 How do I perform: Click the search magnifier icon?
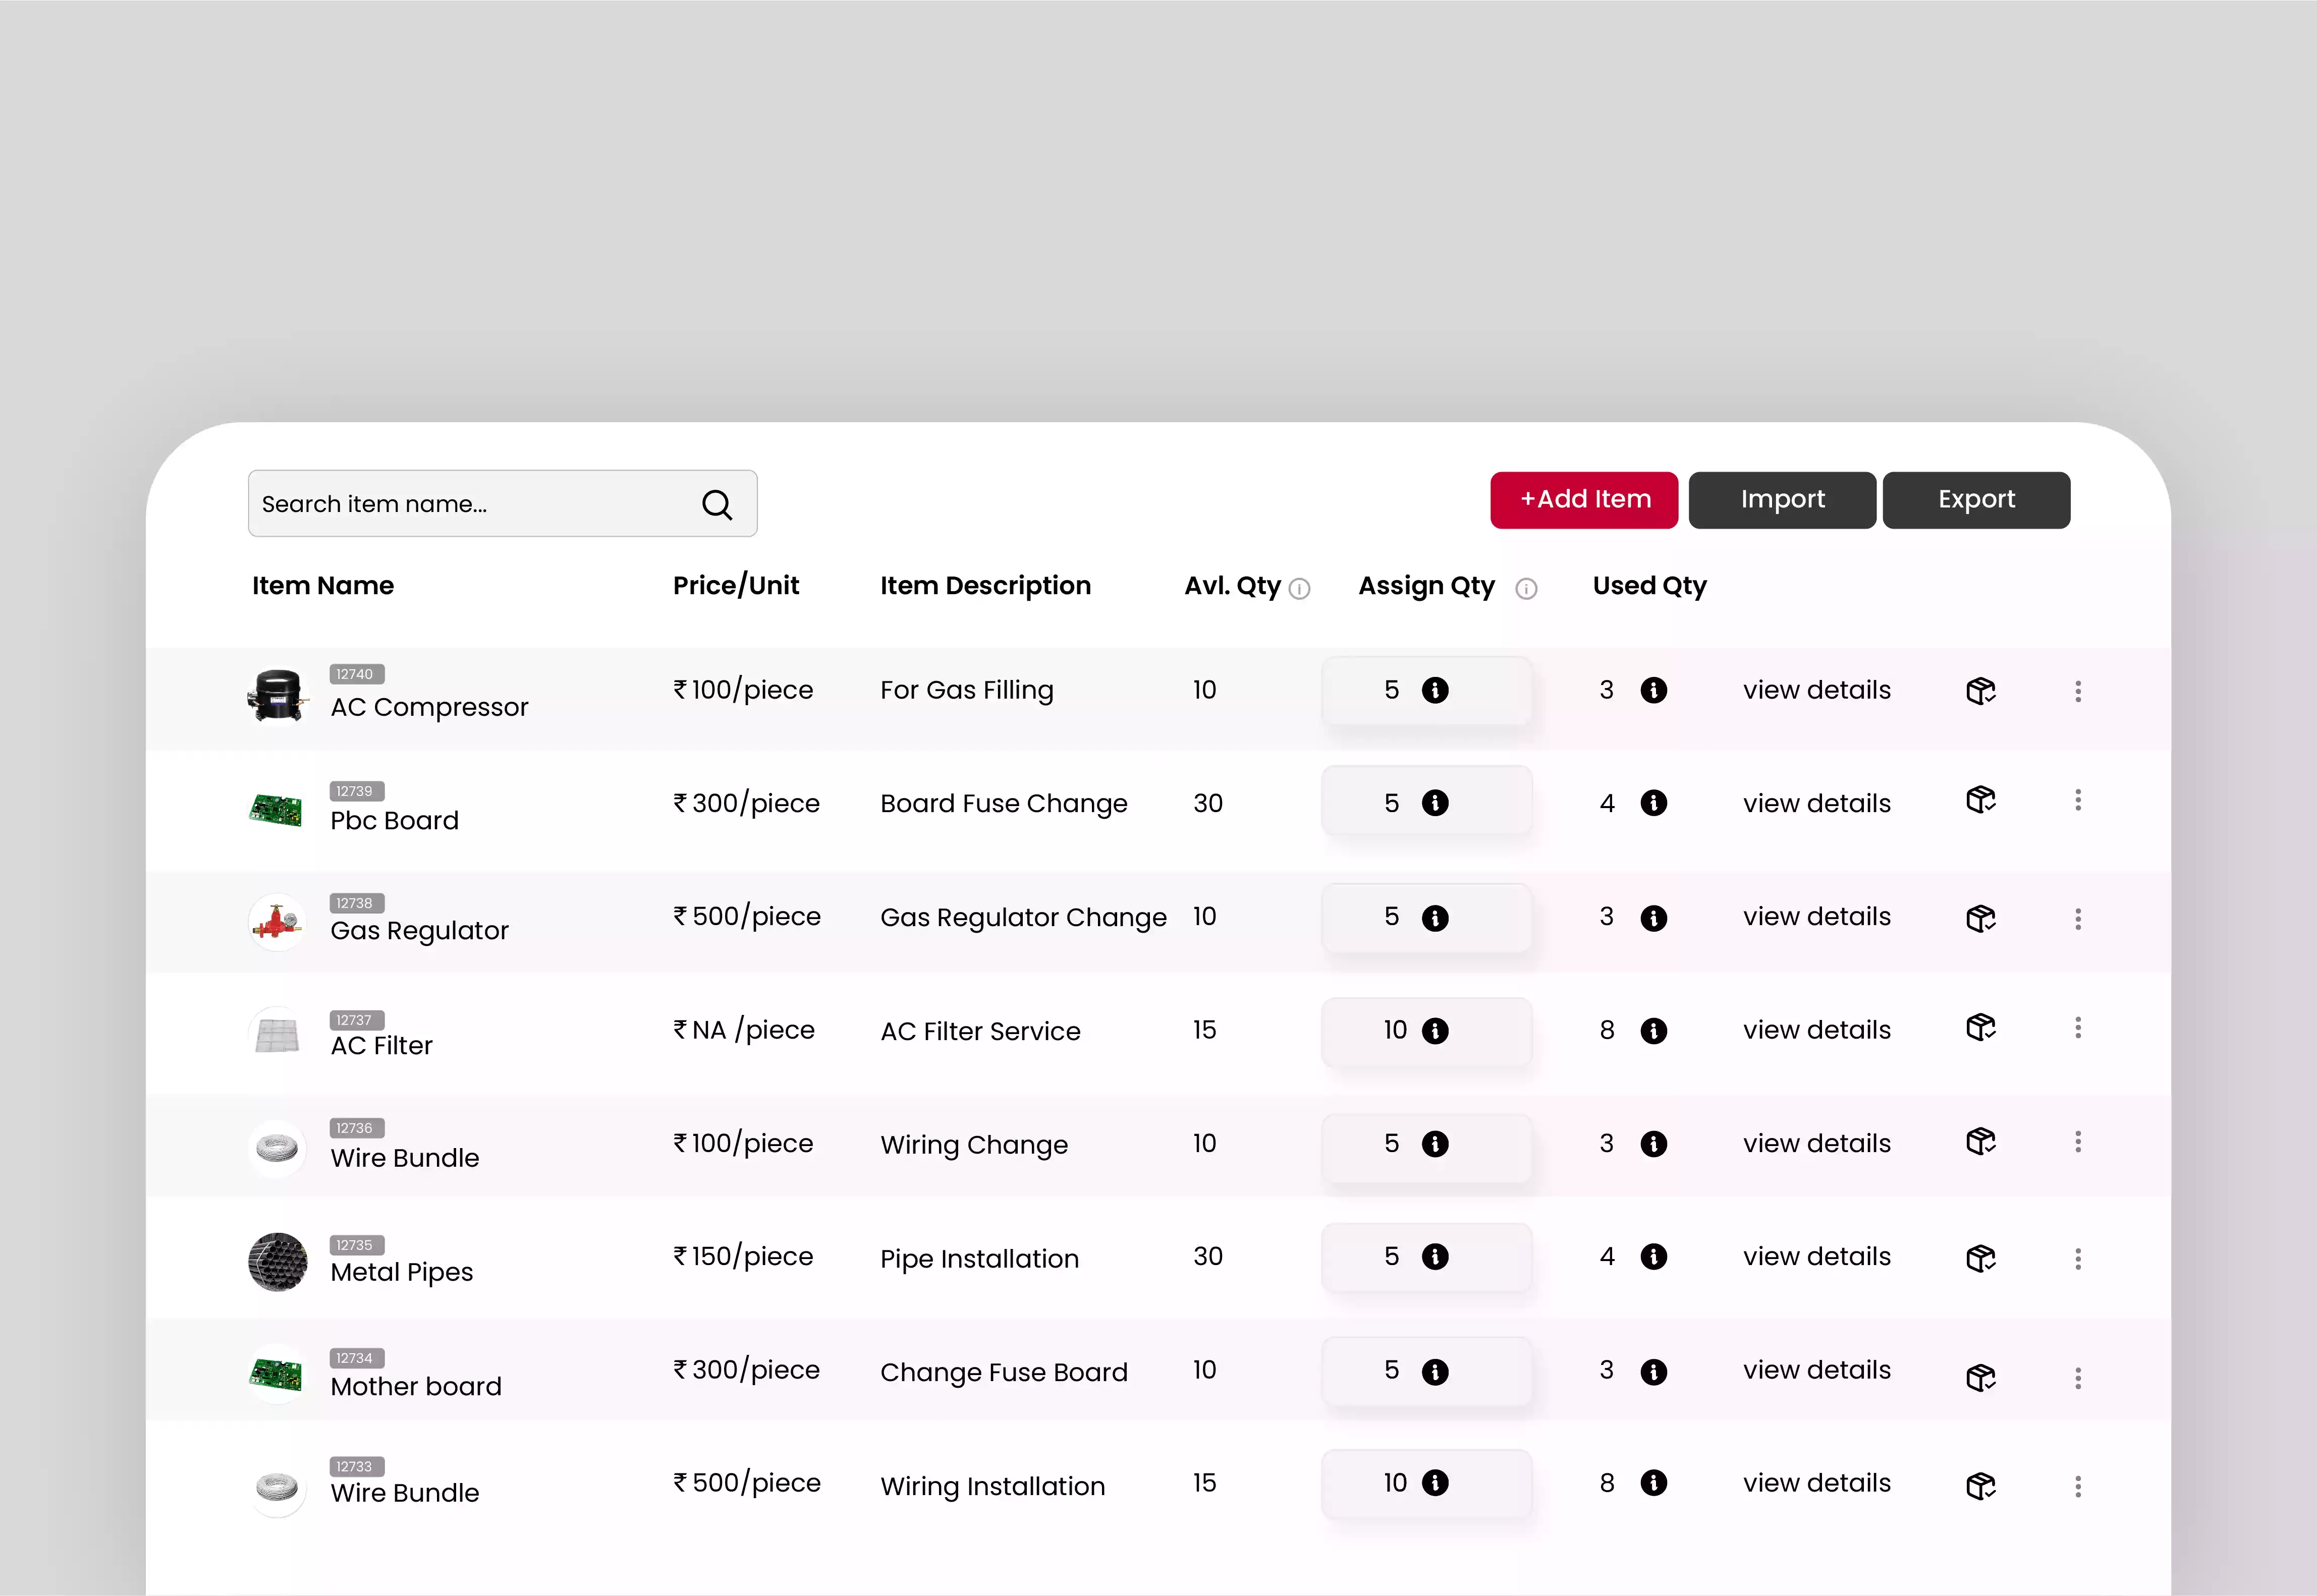point(717,505)
